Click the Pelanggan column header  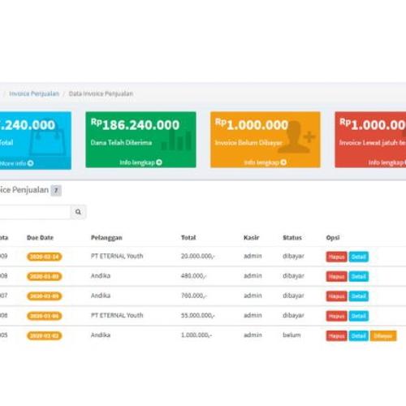pyautogui.click(x=106, y=238)
